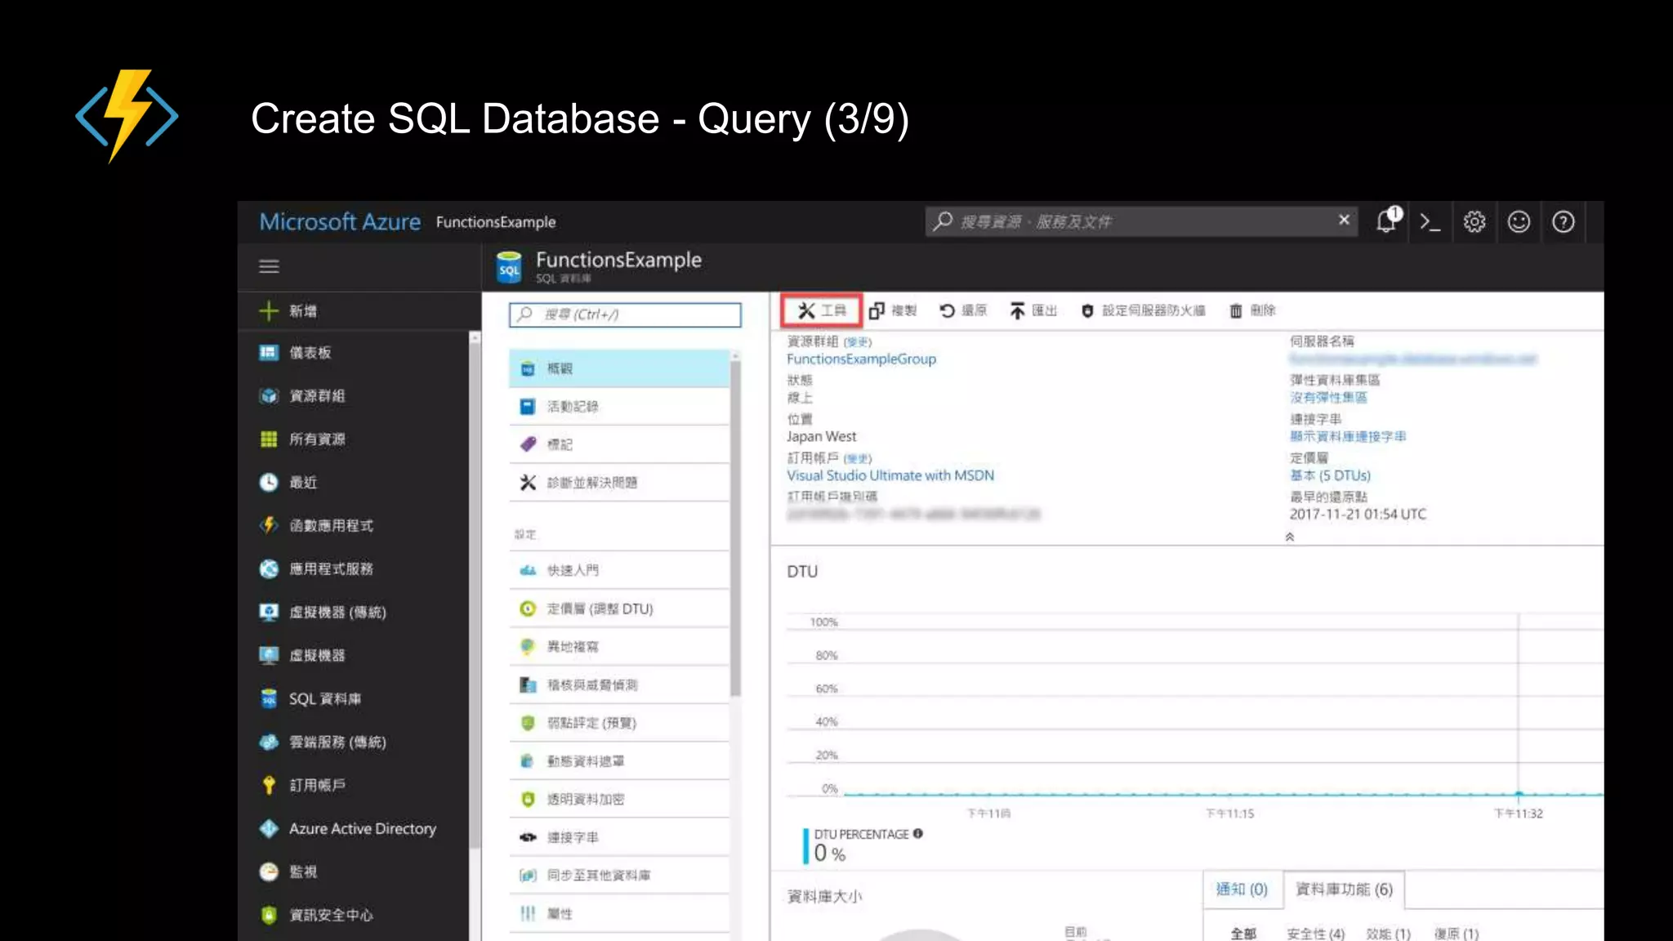This screenshot has width=1673, height=941.
Task: Select 弱點評定 (預覽) in blade menu
Action: (619, 723)
